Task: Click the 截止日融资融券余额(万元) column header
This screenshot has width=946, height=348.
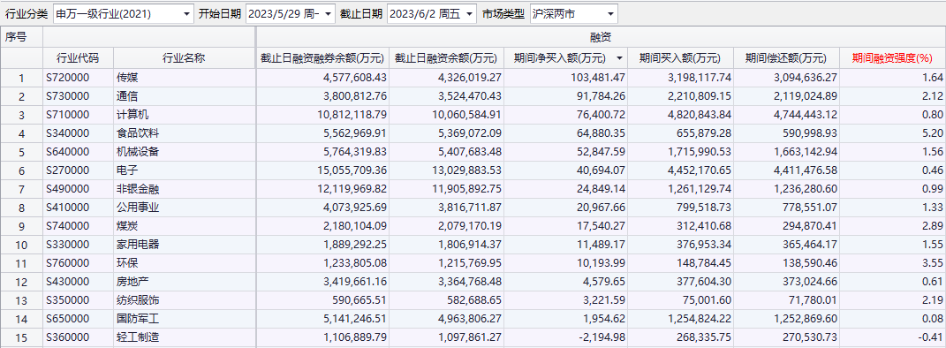Action: point(322,58)
